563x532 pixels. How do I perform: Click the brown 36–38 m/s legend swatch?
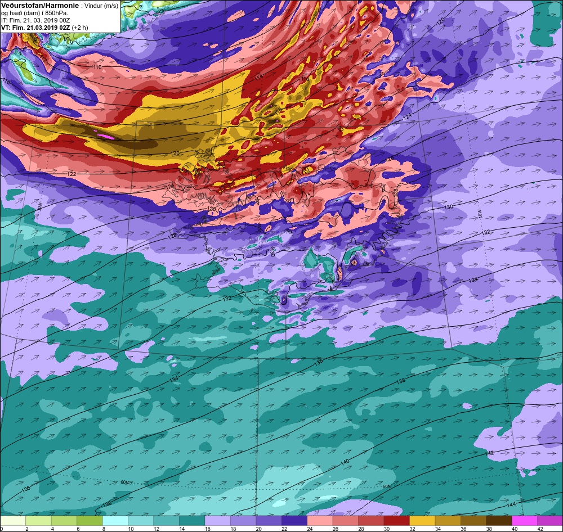click(x=473, y=521)
